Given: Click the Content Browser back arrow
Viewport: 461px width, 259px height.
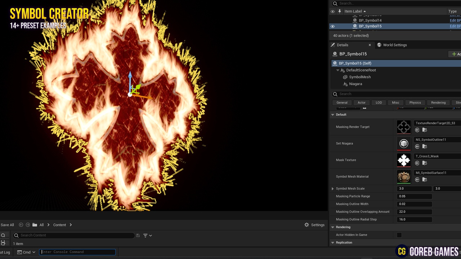Looking at the screenshot, I should pos(21,225).
